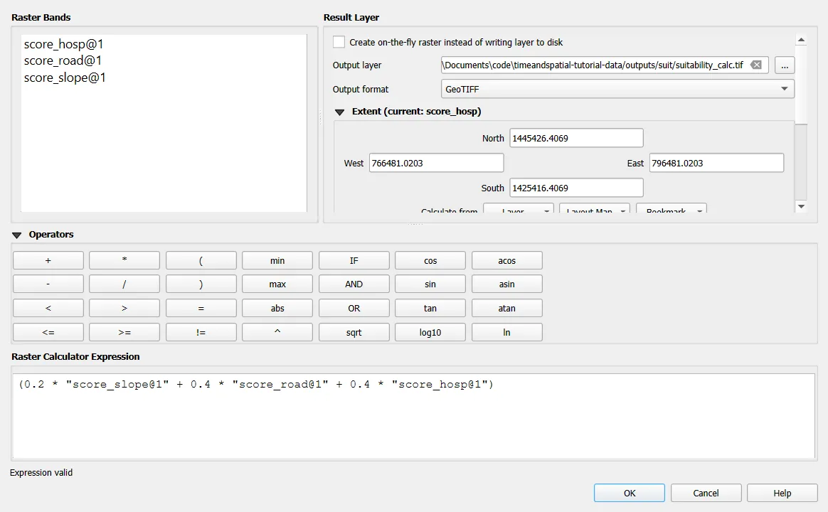Insert the sqrt function
Image resolution: width=828 pixels, height=512 pixels.
click(x=354, y=332)
